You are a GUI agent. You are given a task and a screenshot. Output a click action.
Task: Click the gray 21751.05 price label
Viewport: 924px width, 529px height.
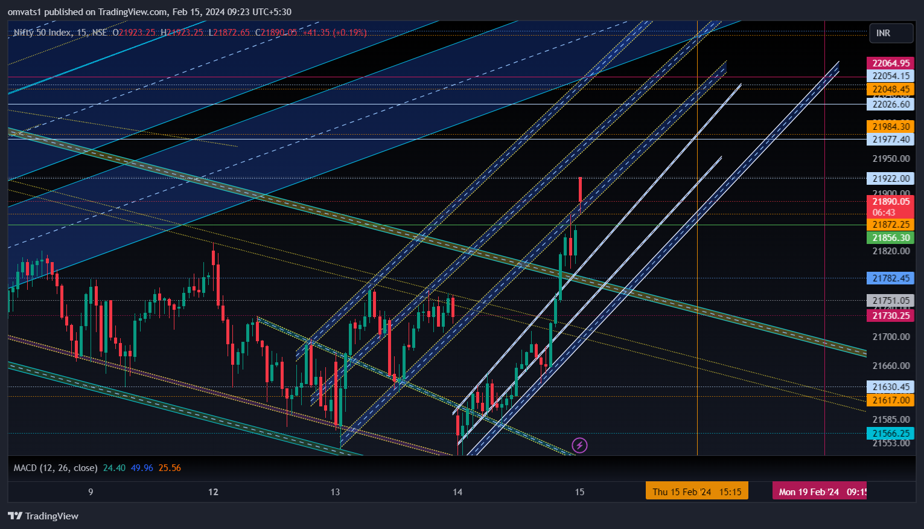890,301
